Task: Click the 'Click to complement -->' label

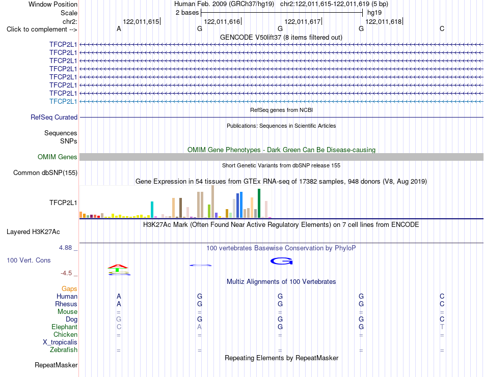Action: (x=42, y=30)
